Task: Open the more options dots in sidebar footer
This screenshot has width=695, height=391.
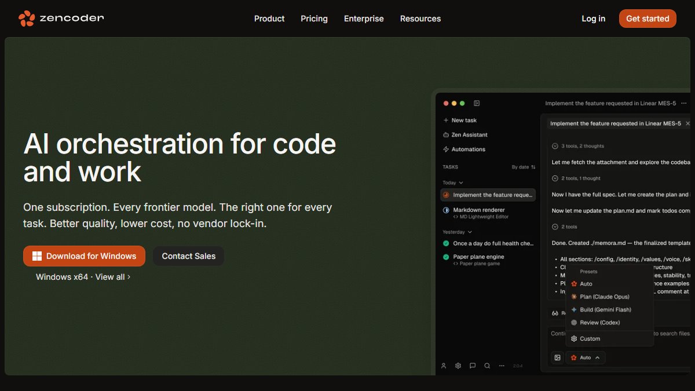Action: tap(502, 366)
